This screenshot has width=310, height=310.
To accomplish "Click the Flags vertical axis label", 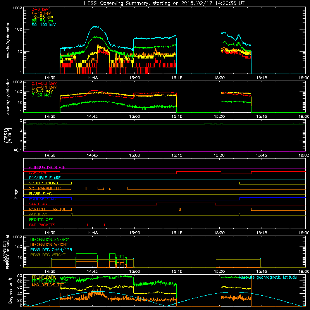I will 16,193.
